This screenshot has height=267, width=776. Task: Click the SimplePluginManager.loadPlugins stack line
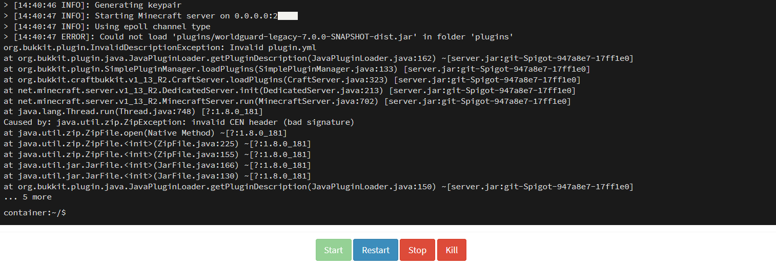pos(296,69)
